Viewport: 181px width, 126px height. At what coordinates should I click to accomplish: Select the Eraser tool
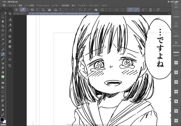point(3,72)
